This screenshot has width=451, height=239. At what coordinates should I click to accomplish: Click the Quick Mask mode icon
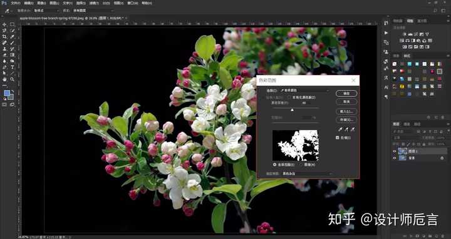point(4,104)
